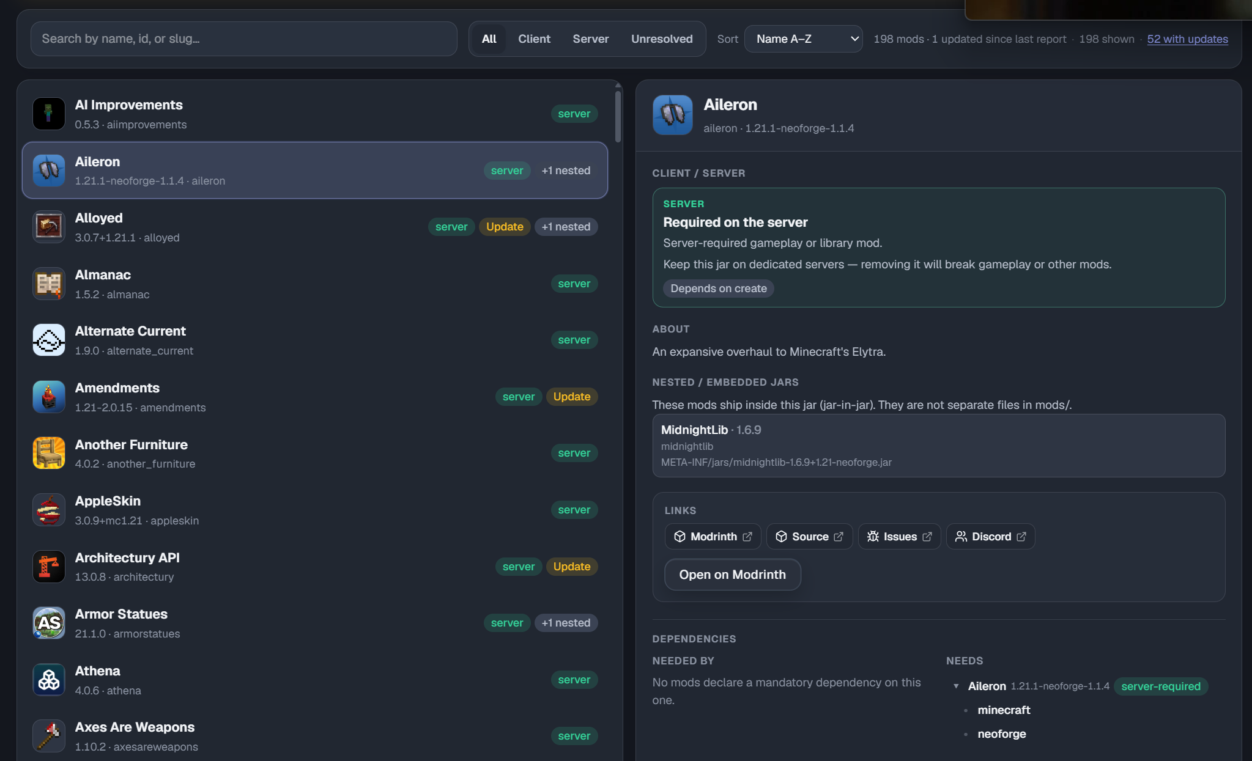Click the Issues bug icon
Screen dimensions: 1252x761
coord(873,537)
